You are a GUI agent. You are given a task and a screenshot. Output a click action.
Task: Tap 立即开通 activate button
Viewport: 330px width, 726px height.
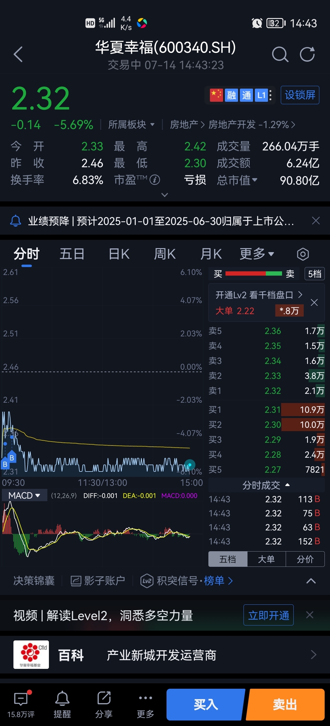(x=269, y=615)
